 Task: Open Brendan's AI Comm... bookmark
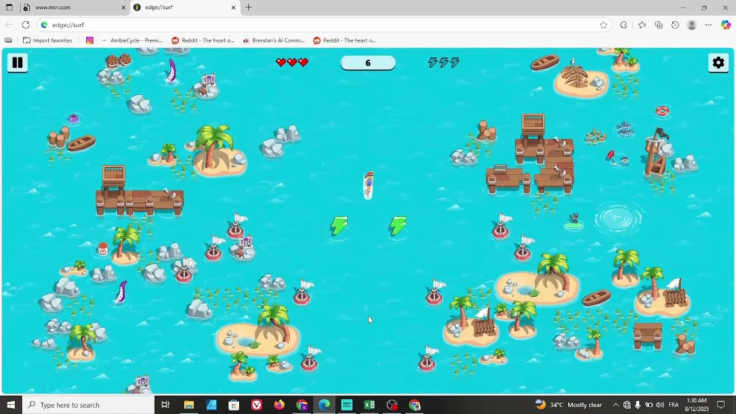(274, 40)
